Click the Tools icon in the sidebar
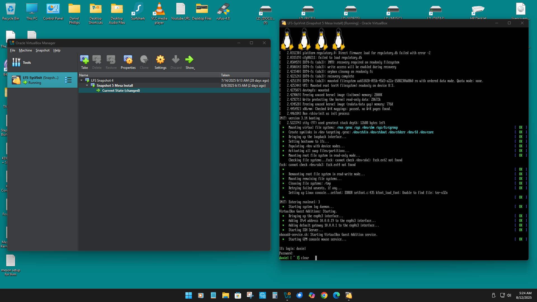Viewport: 537px width, 302px height. [x=16, y=62]
